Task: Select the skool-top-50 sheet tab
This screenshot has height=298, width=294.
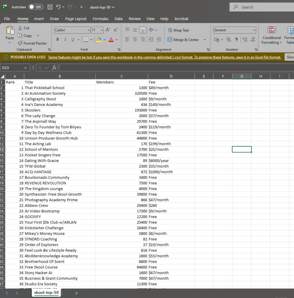Action: click(46, 293)
